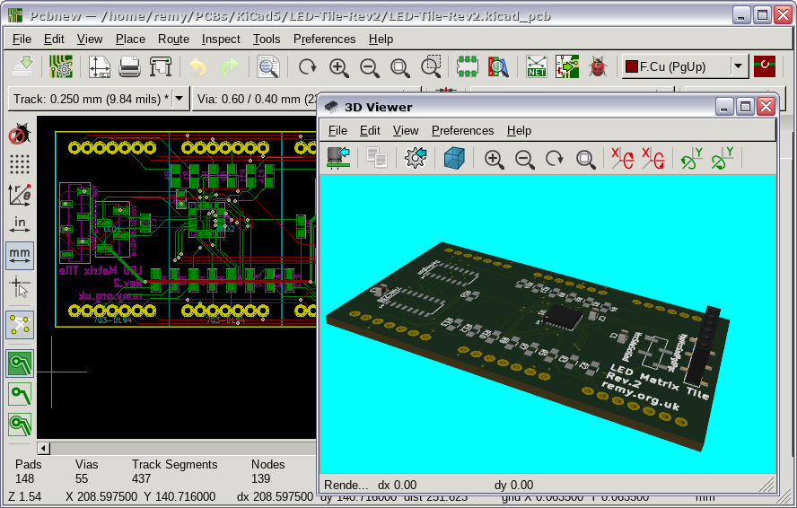Zoom out within the 3D Viewer
Image resolution: width=797 pixels, height=508 pixels.
pos(524,159)
